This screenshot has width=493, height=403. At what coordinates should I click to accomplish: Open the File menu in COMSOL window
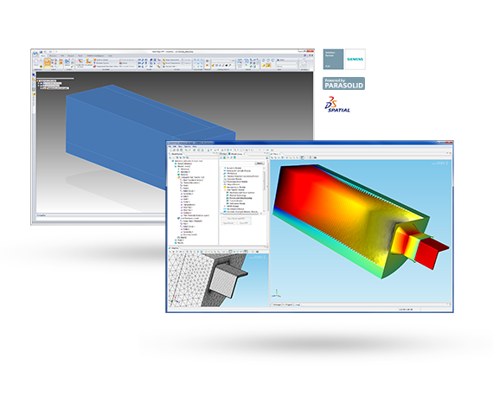(170, 146)
